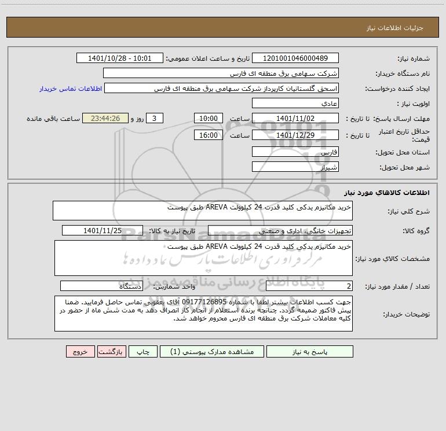446x431 pixels.
Task: Click the 'حداقل تاریخ اعتبار قیمت:' label
Action: [x=404, y=135]
